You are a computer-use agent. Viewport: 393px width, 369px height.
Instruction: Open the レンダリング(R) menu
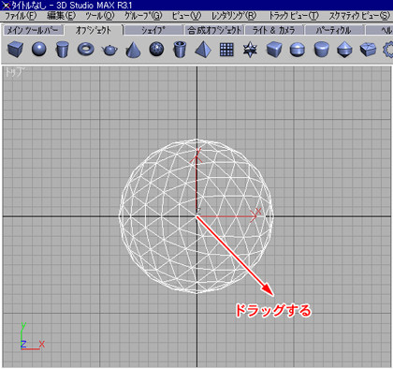coord(234,15)
